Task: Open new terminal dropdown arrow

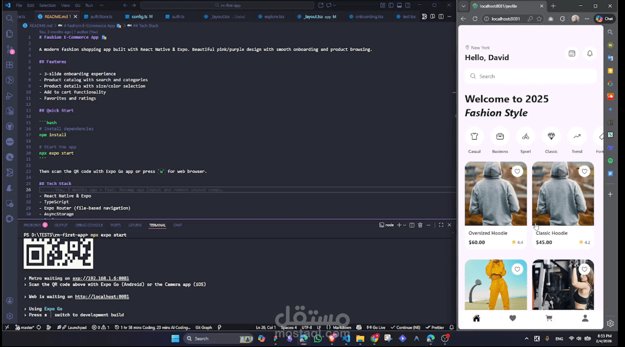Action: [405, 225]
